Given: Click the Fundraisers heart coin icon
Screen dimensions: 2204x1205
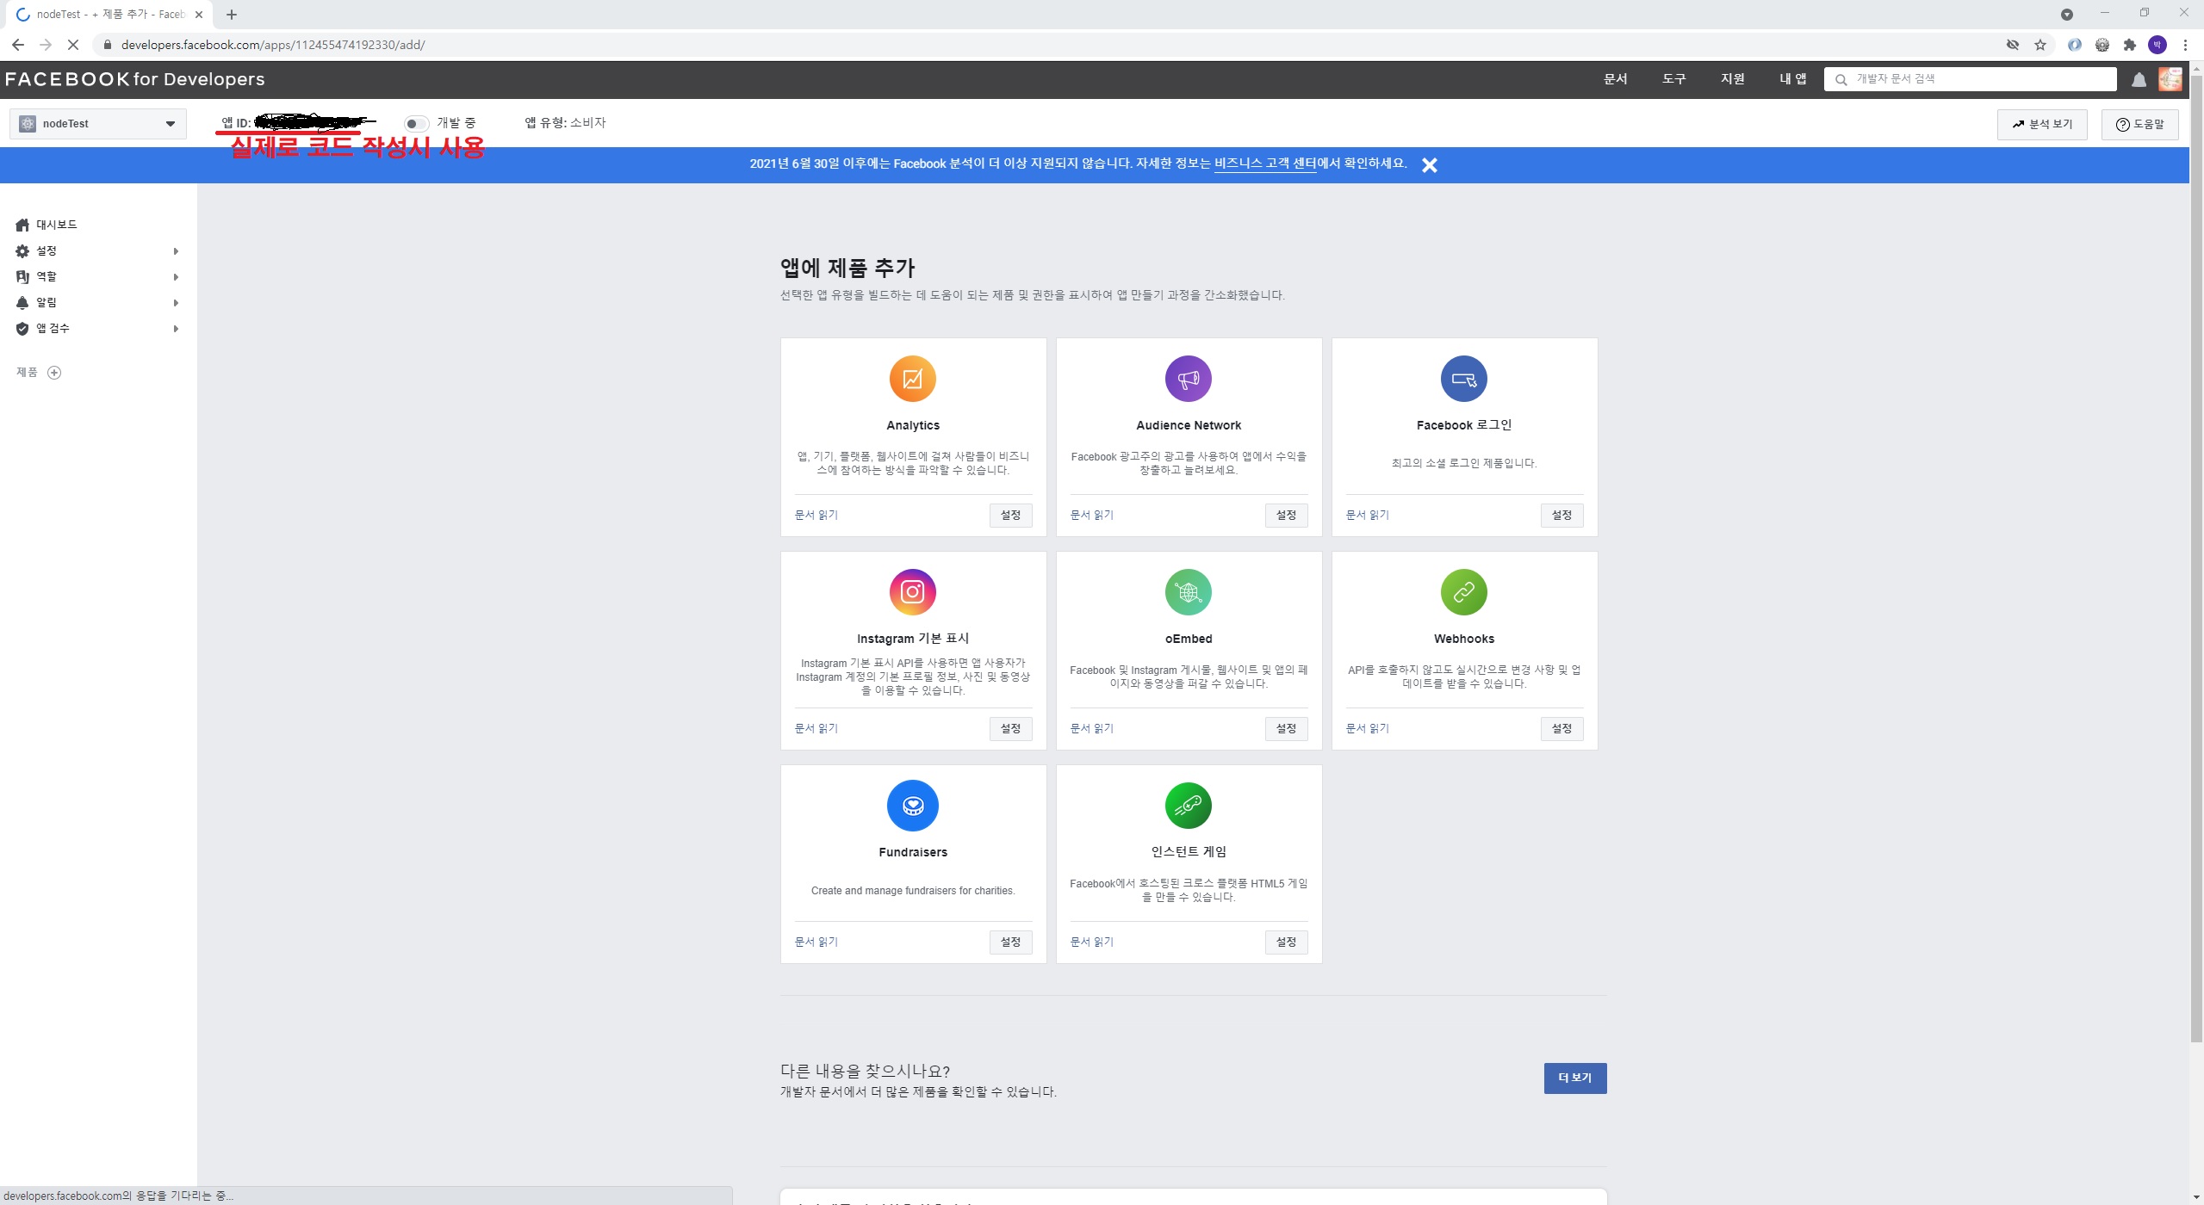Looking at the screenshot, I should click(912, 806).
